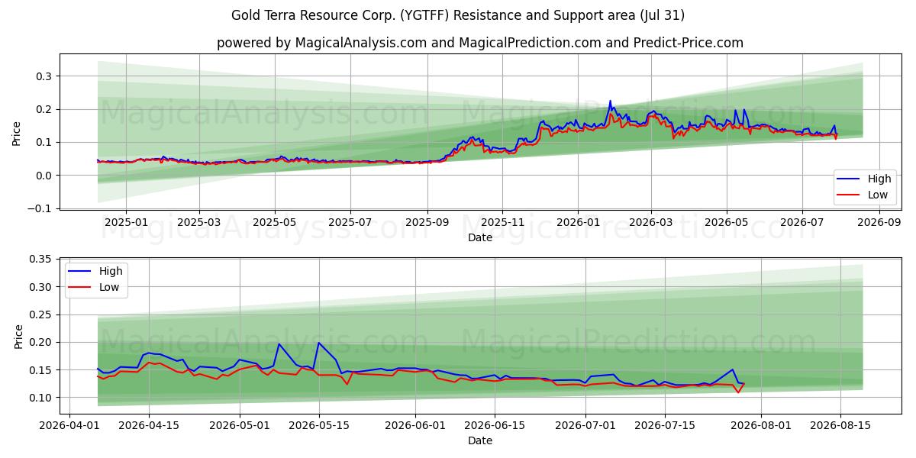This screenshot has height=458, width=916.
Task: Click the 2026-07 tick label
Action: tap(802, 222)
